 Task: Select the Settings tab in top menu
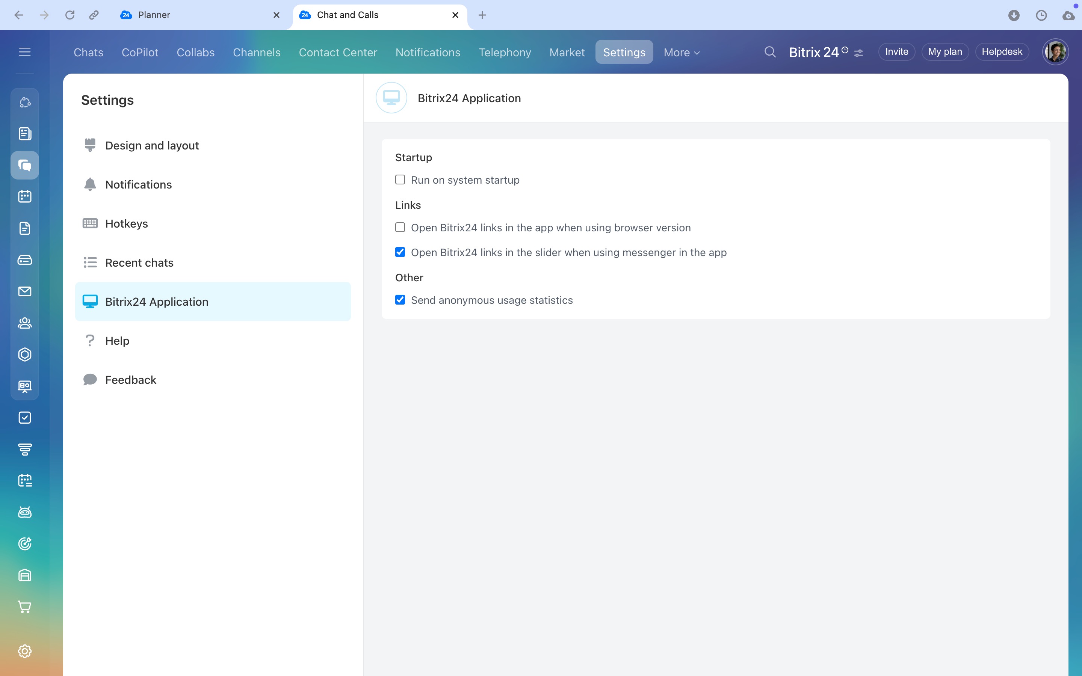(624, 52)
